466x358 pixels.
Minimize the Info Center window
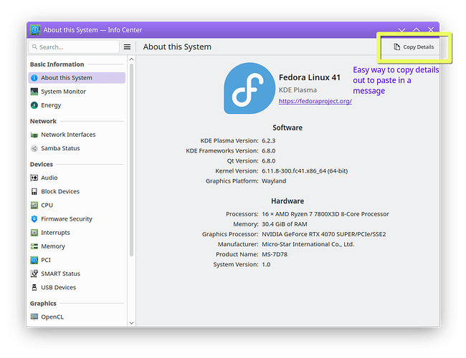click(401, 30)
